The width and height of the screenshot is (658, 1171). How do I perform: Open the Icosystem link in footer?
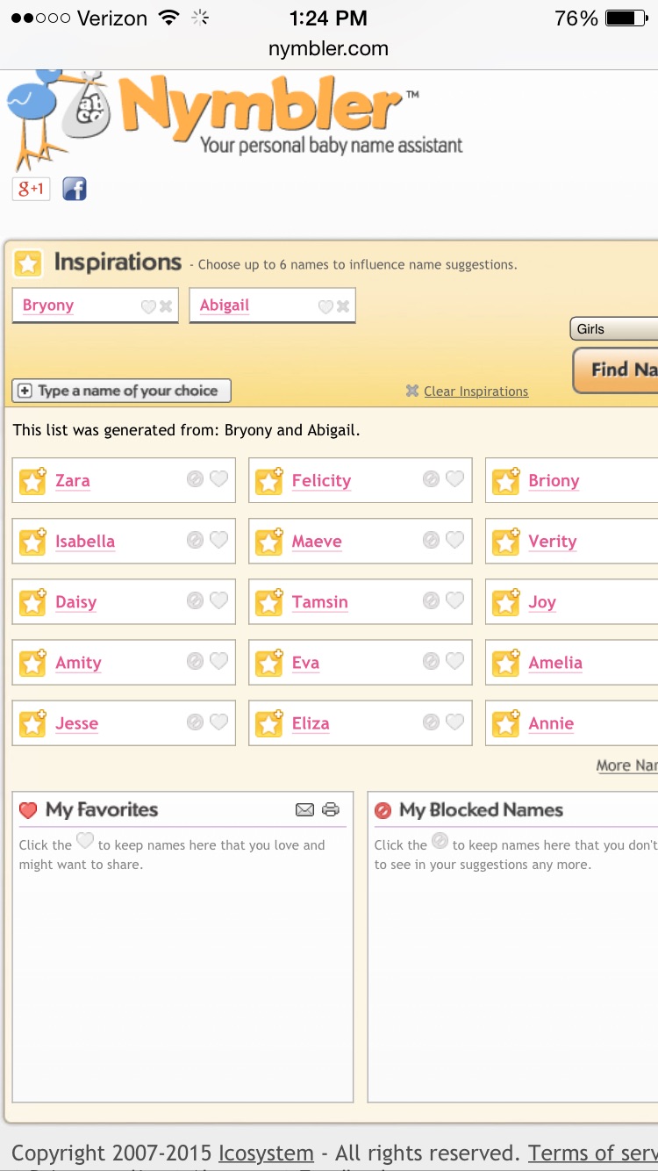click(x=266, y=1153)
